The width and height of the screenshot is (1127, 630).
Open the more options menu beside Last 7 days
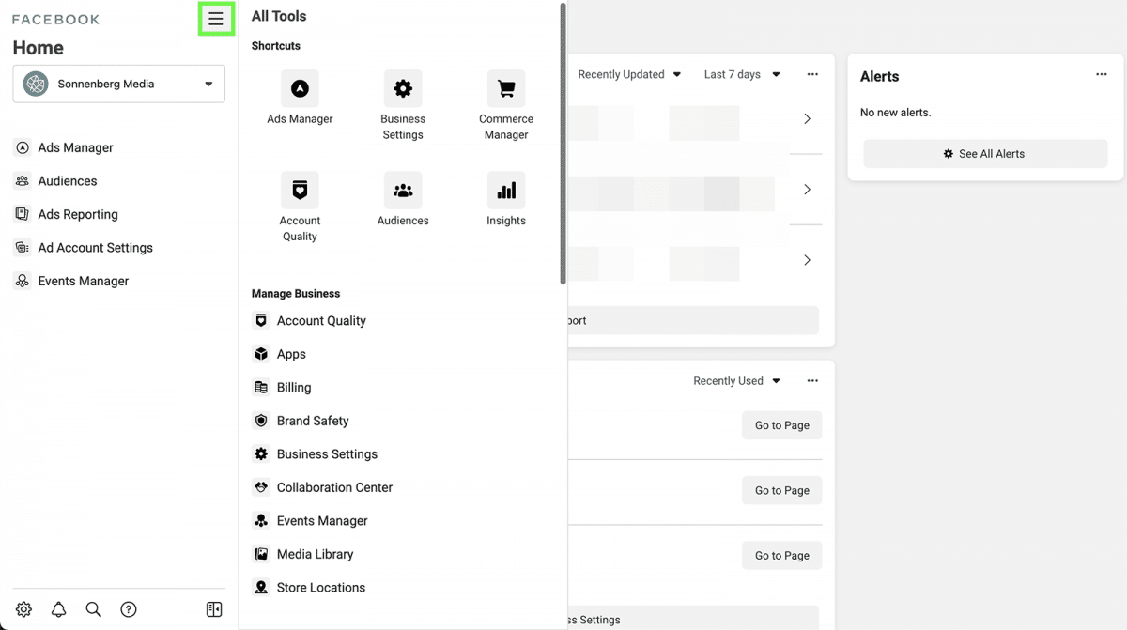click(x=812, y=74)
